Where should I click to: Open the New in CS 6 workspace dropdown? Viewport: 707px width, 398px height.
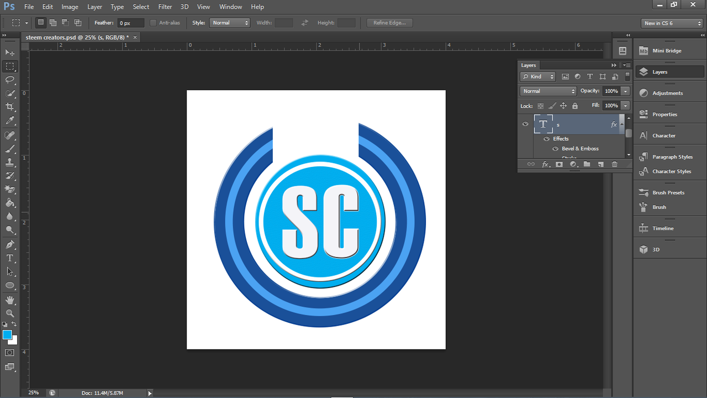point(672,23)
